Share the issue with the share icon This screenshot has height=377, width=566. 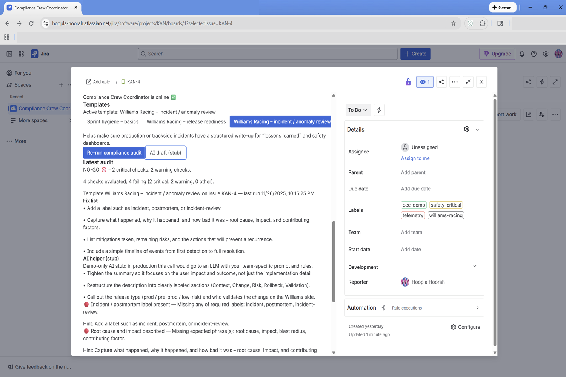coord(441,82)
